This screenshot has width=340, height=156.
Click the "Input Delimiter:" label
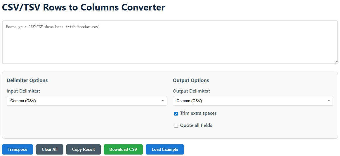pos(23,91)
